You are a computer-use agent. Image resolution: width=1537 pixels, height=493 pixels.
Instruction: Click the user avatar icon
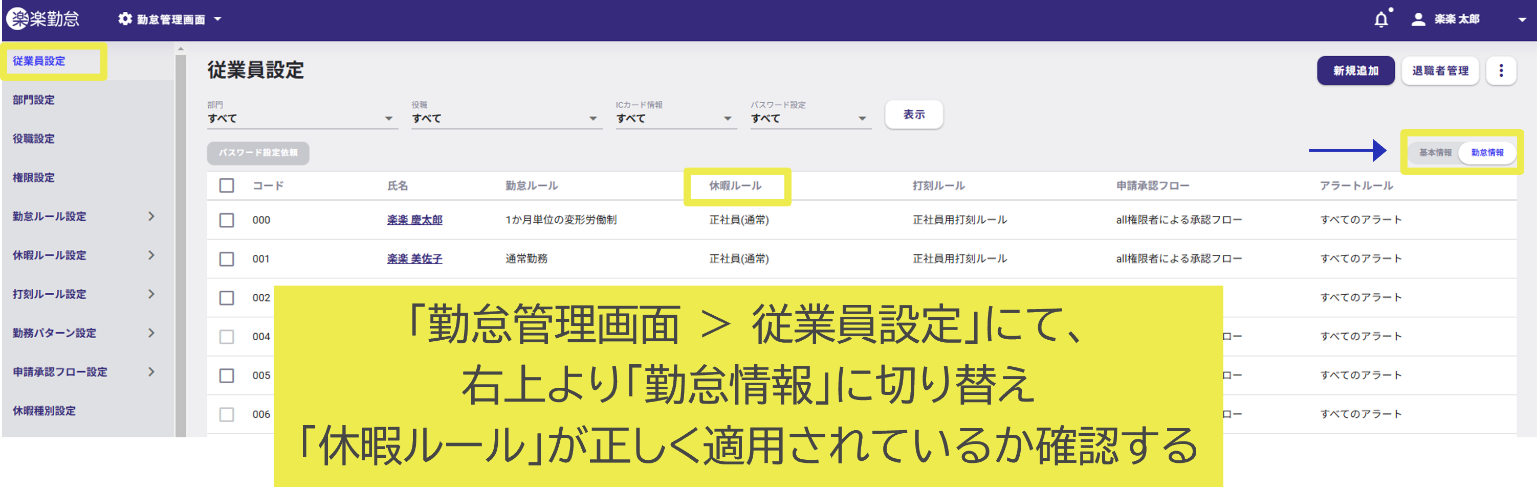pos(1418,19)
